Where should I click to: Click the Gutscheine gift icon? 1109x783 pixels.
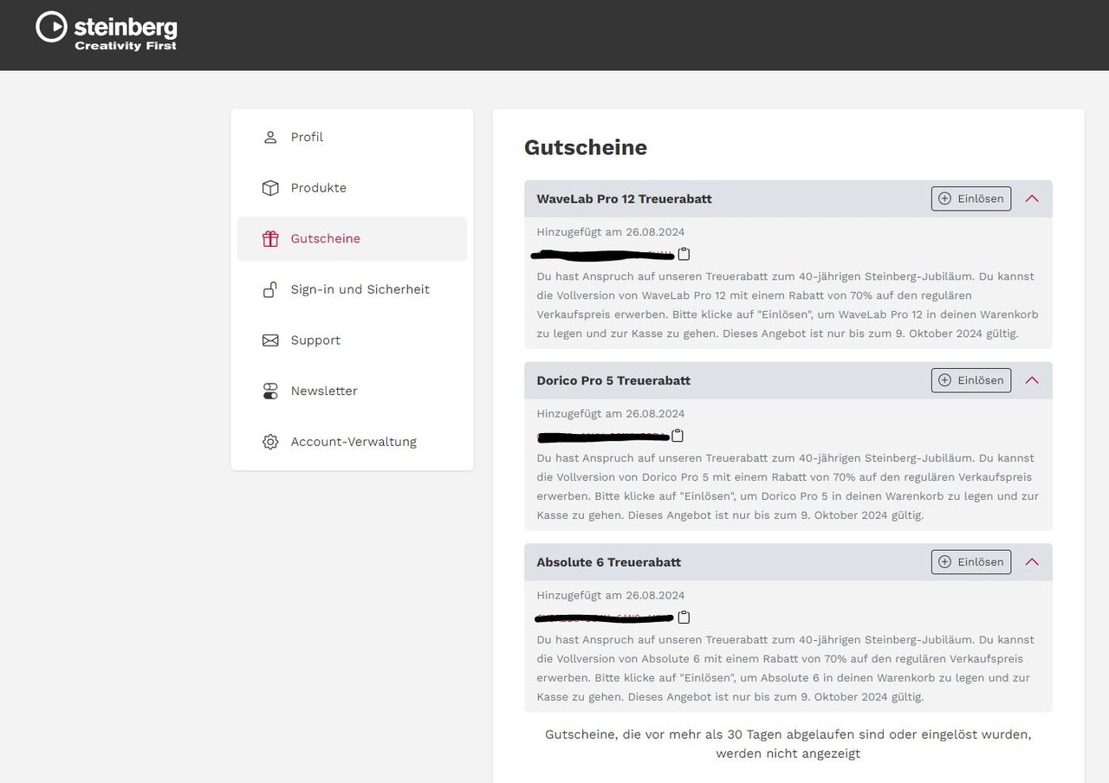coord(270,239)
